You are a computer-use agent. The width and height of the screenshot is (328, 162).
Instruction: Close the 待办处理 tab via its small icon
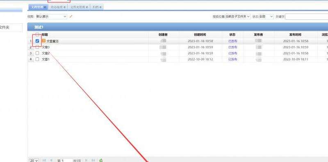65,7
